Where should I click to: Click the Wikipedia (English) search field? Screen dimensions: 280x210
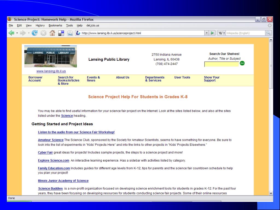click(245, 33)
